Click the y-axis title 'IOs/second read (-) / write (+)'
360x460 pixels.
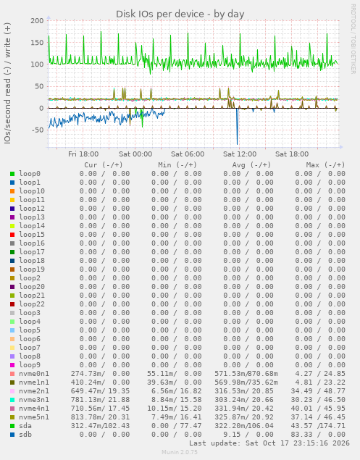coord(7,83)
